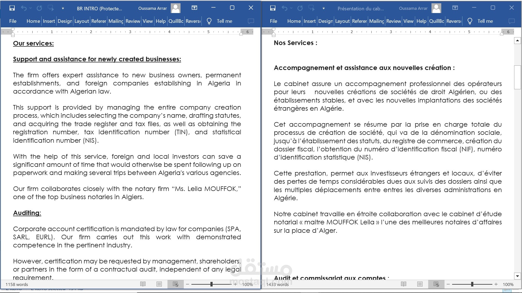Open the Oussama Arrar account in the BR INTRO window
This screenshot has width=522, height=293.
point(159,8)
